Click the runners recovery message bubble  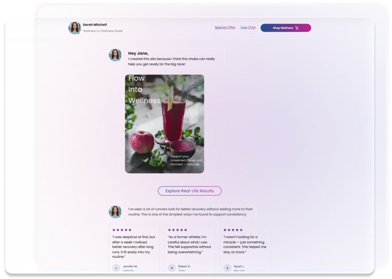190,212
